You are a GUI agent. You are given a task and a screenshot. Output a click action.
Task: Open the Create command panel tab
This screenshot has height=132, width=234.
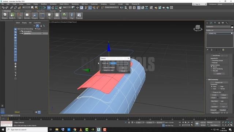pos(207,23)
